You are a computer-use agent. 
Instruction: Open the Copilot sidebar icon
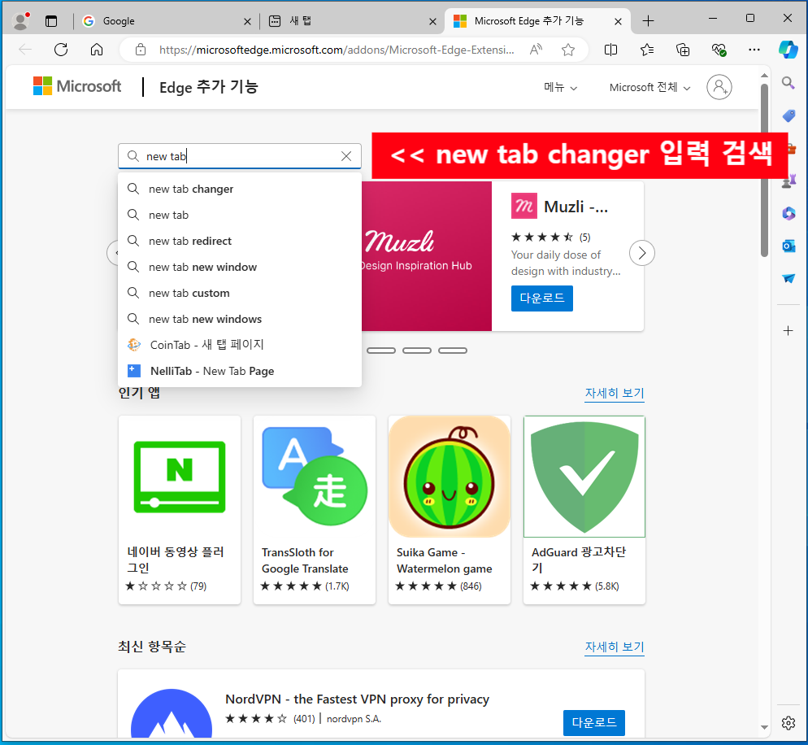pyautogui.click(x=788, y=50)
